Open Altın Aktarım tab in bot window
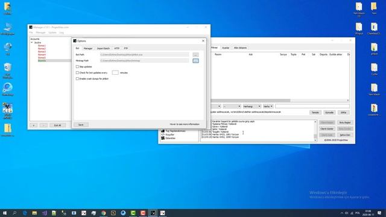386x217 pixels. (240, 48)
